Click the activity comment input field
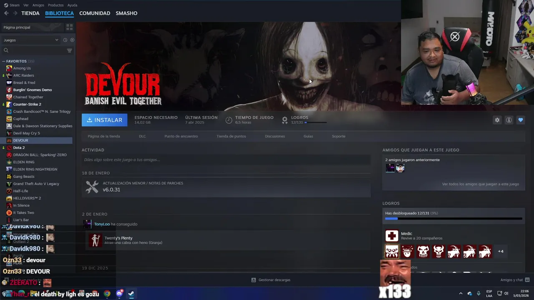This screenshot has width=534, height=300. click(x=226, y=160)
